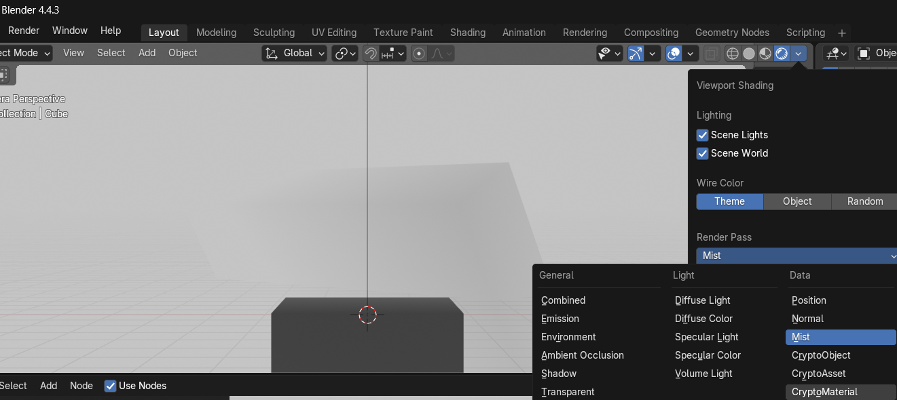
Task: Open Global transform orientation dropdown
Action: pos(295,54)
